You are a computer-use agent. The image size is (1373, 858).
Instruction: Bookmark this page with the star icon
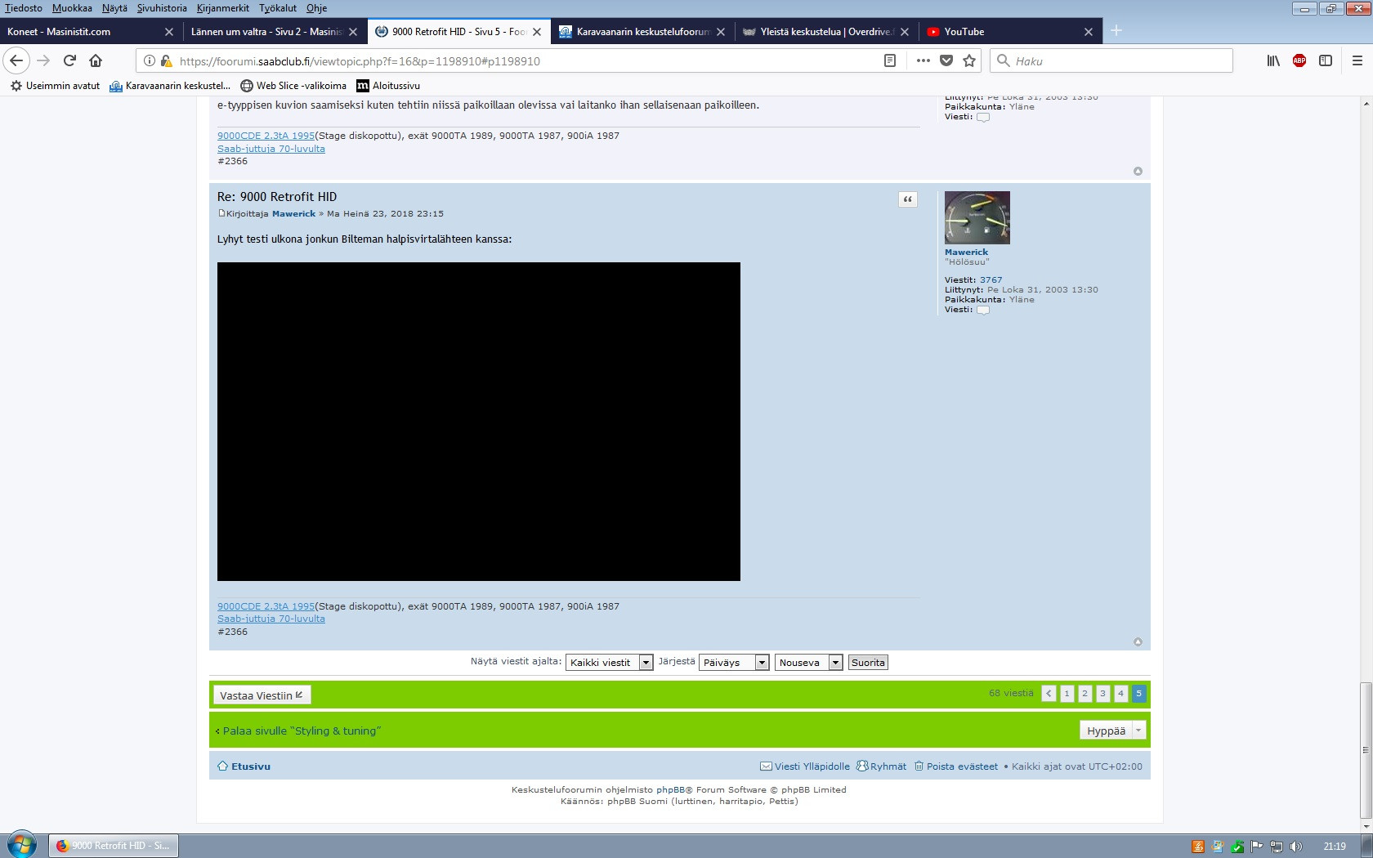point(969,60)
